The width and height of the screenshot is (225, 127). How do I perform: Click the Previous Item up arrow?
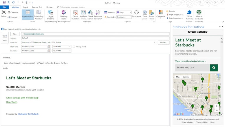(x=18, y=2)
